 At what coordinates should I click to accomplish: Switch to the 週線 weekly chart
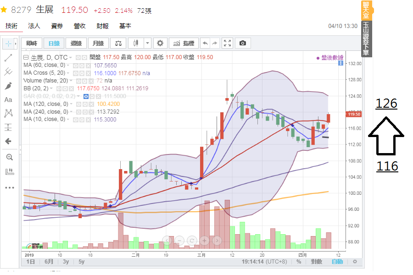point(76,43)
